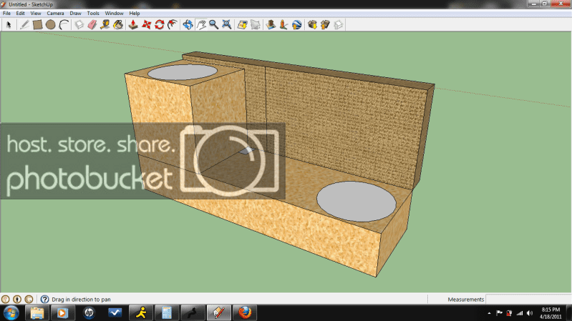
Task: Show hidden system tray icons
Action: 489,313
